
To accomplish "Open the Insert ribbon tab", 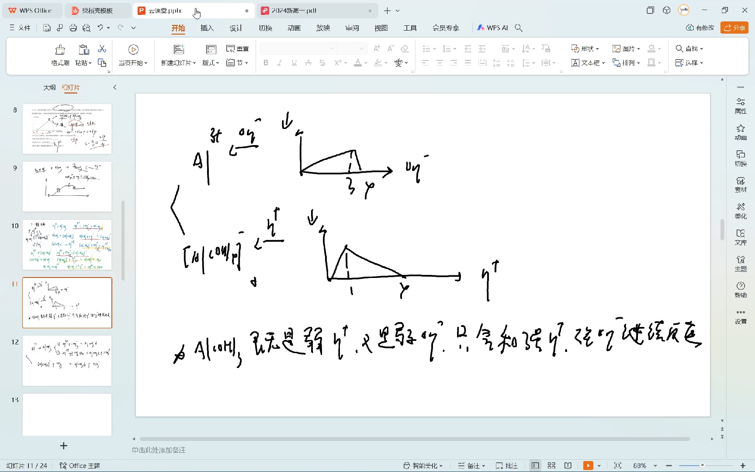I will click(x=207, y=28).
